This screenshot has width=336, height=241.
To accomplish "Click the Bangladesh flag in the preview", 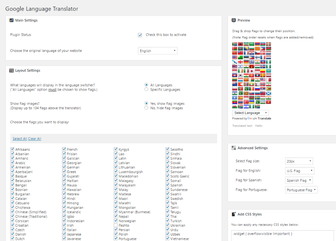I will point(240,49).
